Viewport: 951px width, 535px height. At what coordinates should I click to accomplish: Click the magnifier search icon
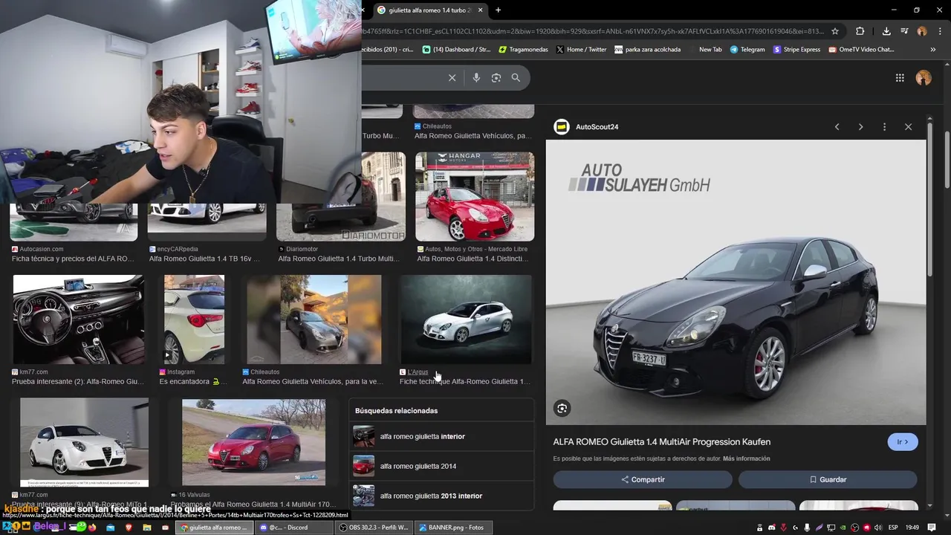516,77
